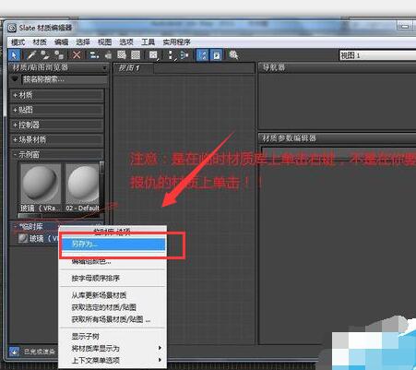Open the 材质 menu
The image size is (416, 370).
(40, 42)
